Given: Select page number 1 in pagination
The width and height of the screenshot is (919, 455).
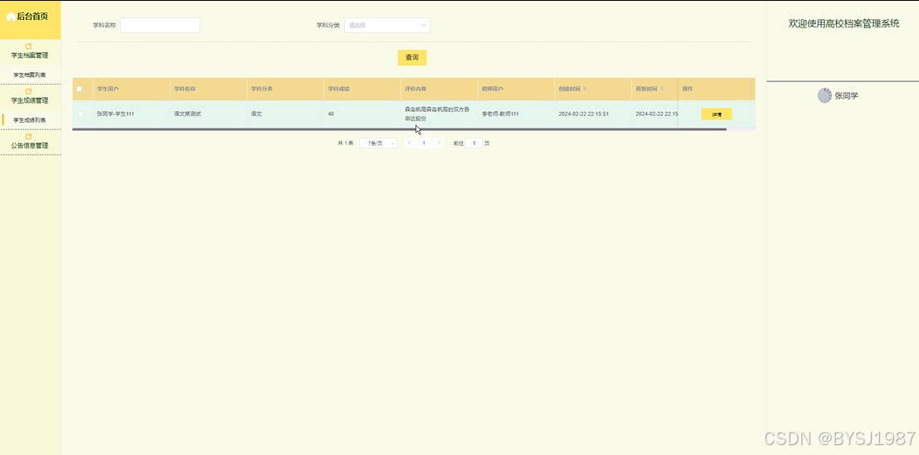Looking at the screenshot, I should click(x=424, y=143).
